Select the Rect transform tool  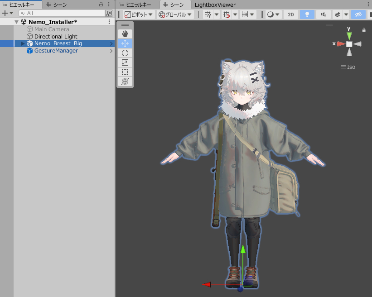tap(125, 72)
